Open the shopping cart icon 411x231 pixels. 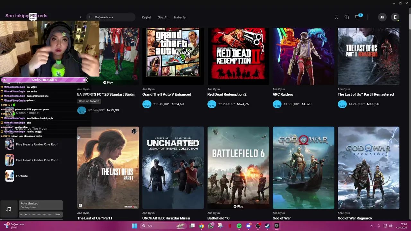pos(357,17)
